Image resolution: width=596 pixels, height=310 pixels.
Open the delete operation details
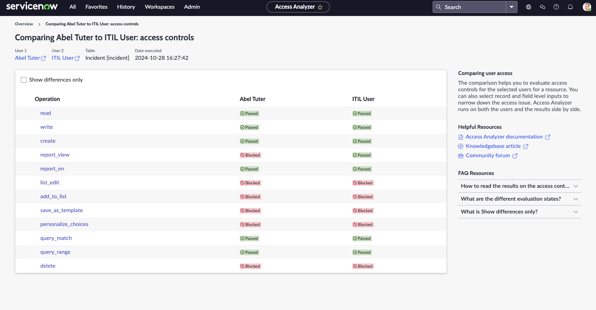click(48, 266)
